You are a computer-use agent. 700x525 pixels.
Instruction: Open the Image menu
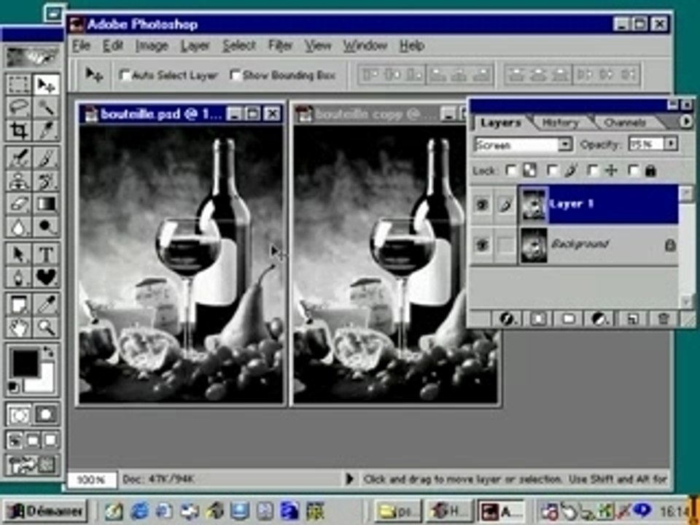click(152, 45)
